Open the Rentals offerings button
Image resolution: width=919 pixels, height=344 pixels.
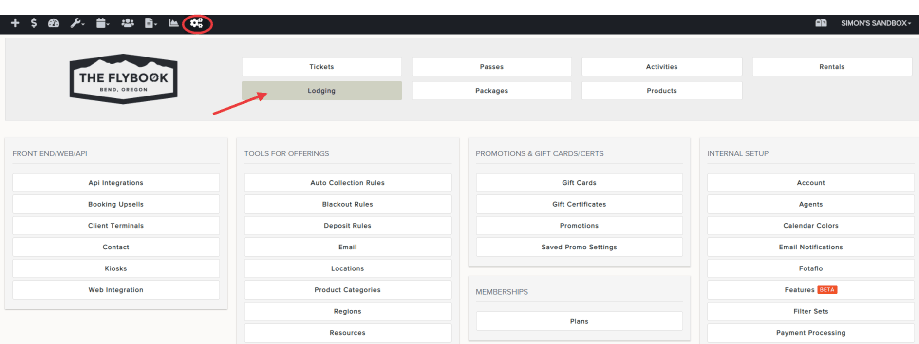click(x=832, y=67)
